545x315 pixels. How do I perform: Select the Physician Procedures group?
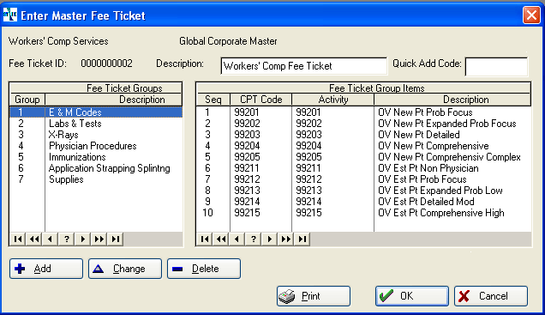click(96, 146)
